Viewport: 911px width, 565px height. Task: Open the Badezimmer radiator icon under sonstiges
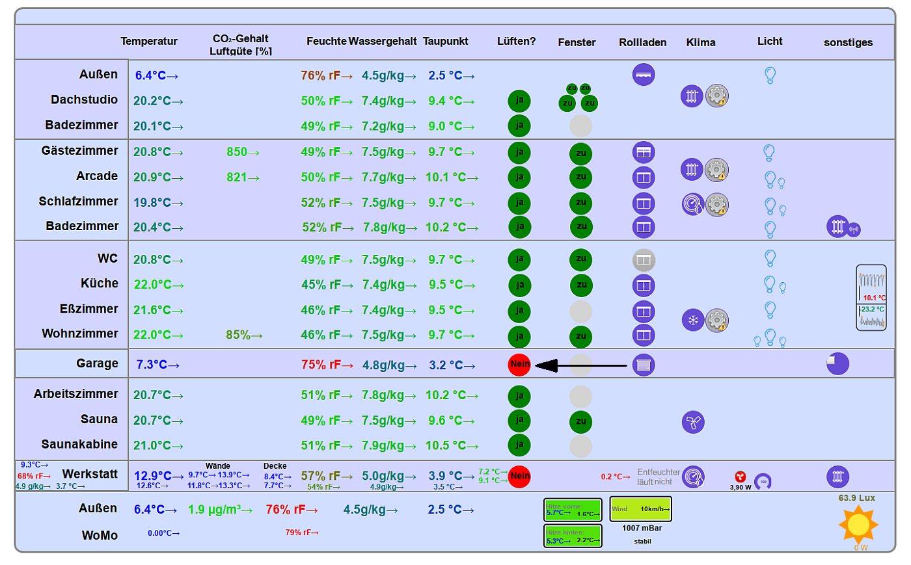tap(837, 226)
